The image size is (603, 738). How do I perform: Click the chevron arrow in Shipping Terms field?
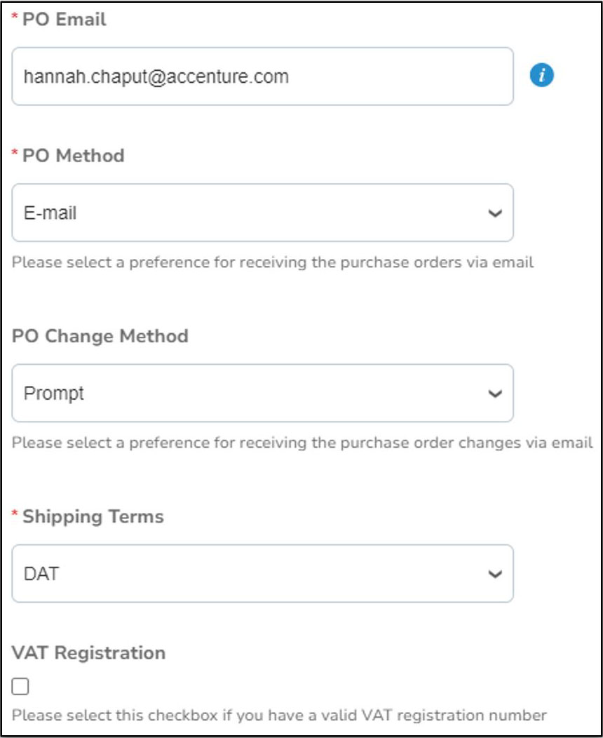(x=495, y=575)
